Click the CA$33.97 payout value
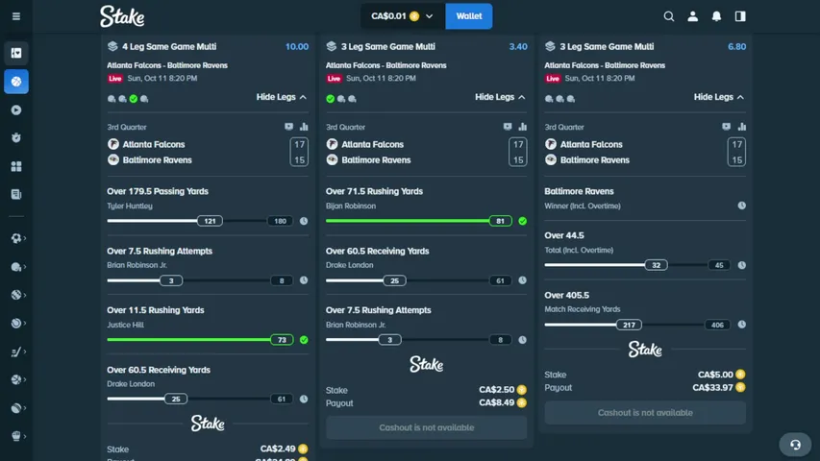Image resolution: width=820 pixels, height=461 pixels. click(x=712, y=388)
